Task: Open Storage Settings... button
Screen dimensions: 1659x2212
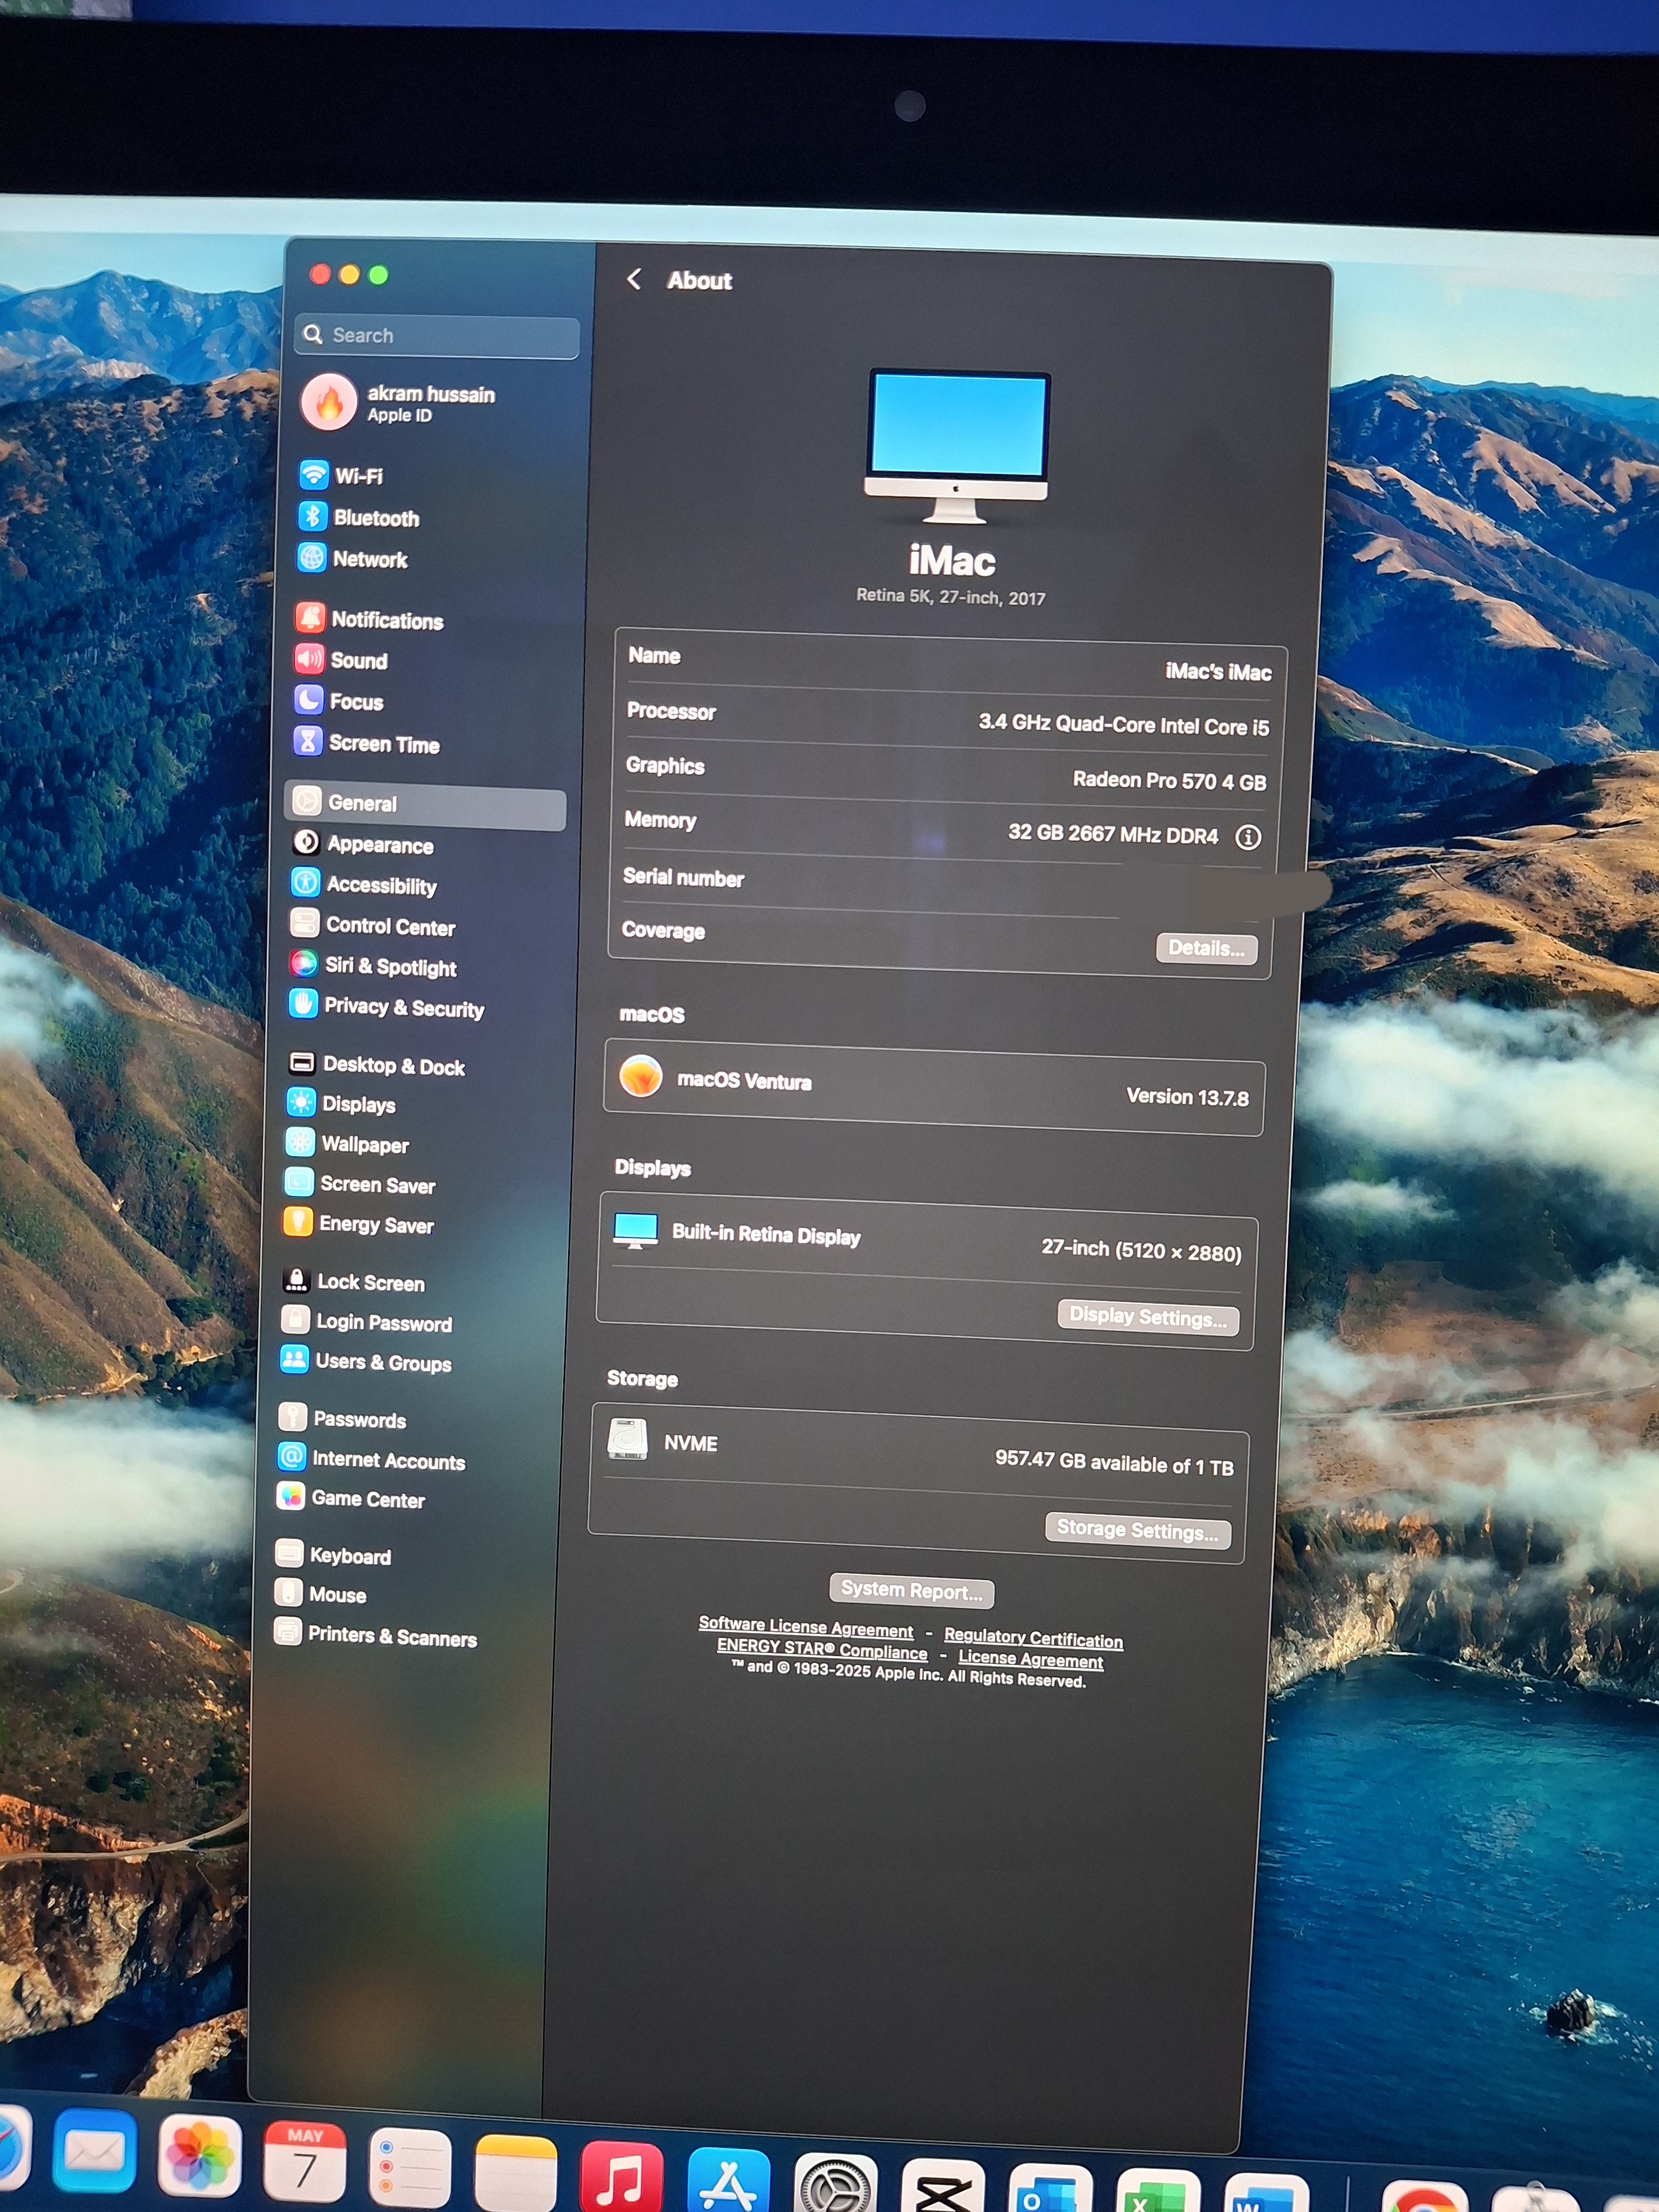Action: [1137, 1530]
